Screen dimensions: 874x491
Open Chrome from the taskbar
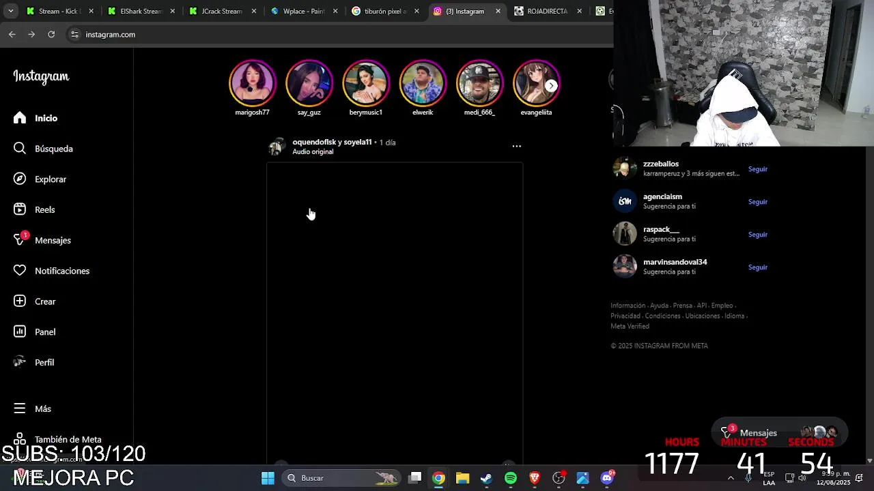[438, 478]
